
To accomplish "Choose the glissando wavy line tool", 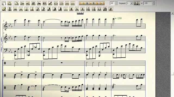I will (50, 3).
